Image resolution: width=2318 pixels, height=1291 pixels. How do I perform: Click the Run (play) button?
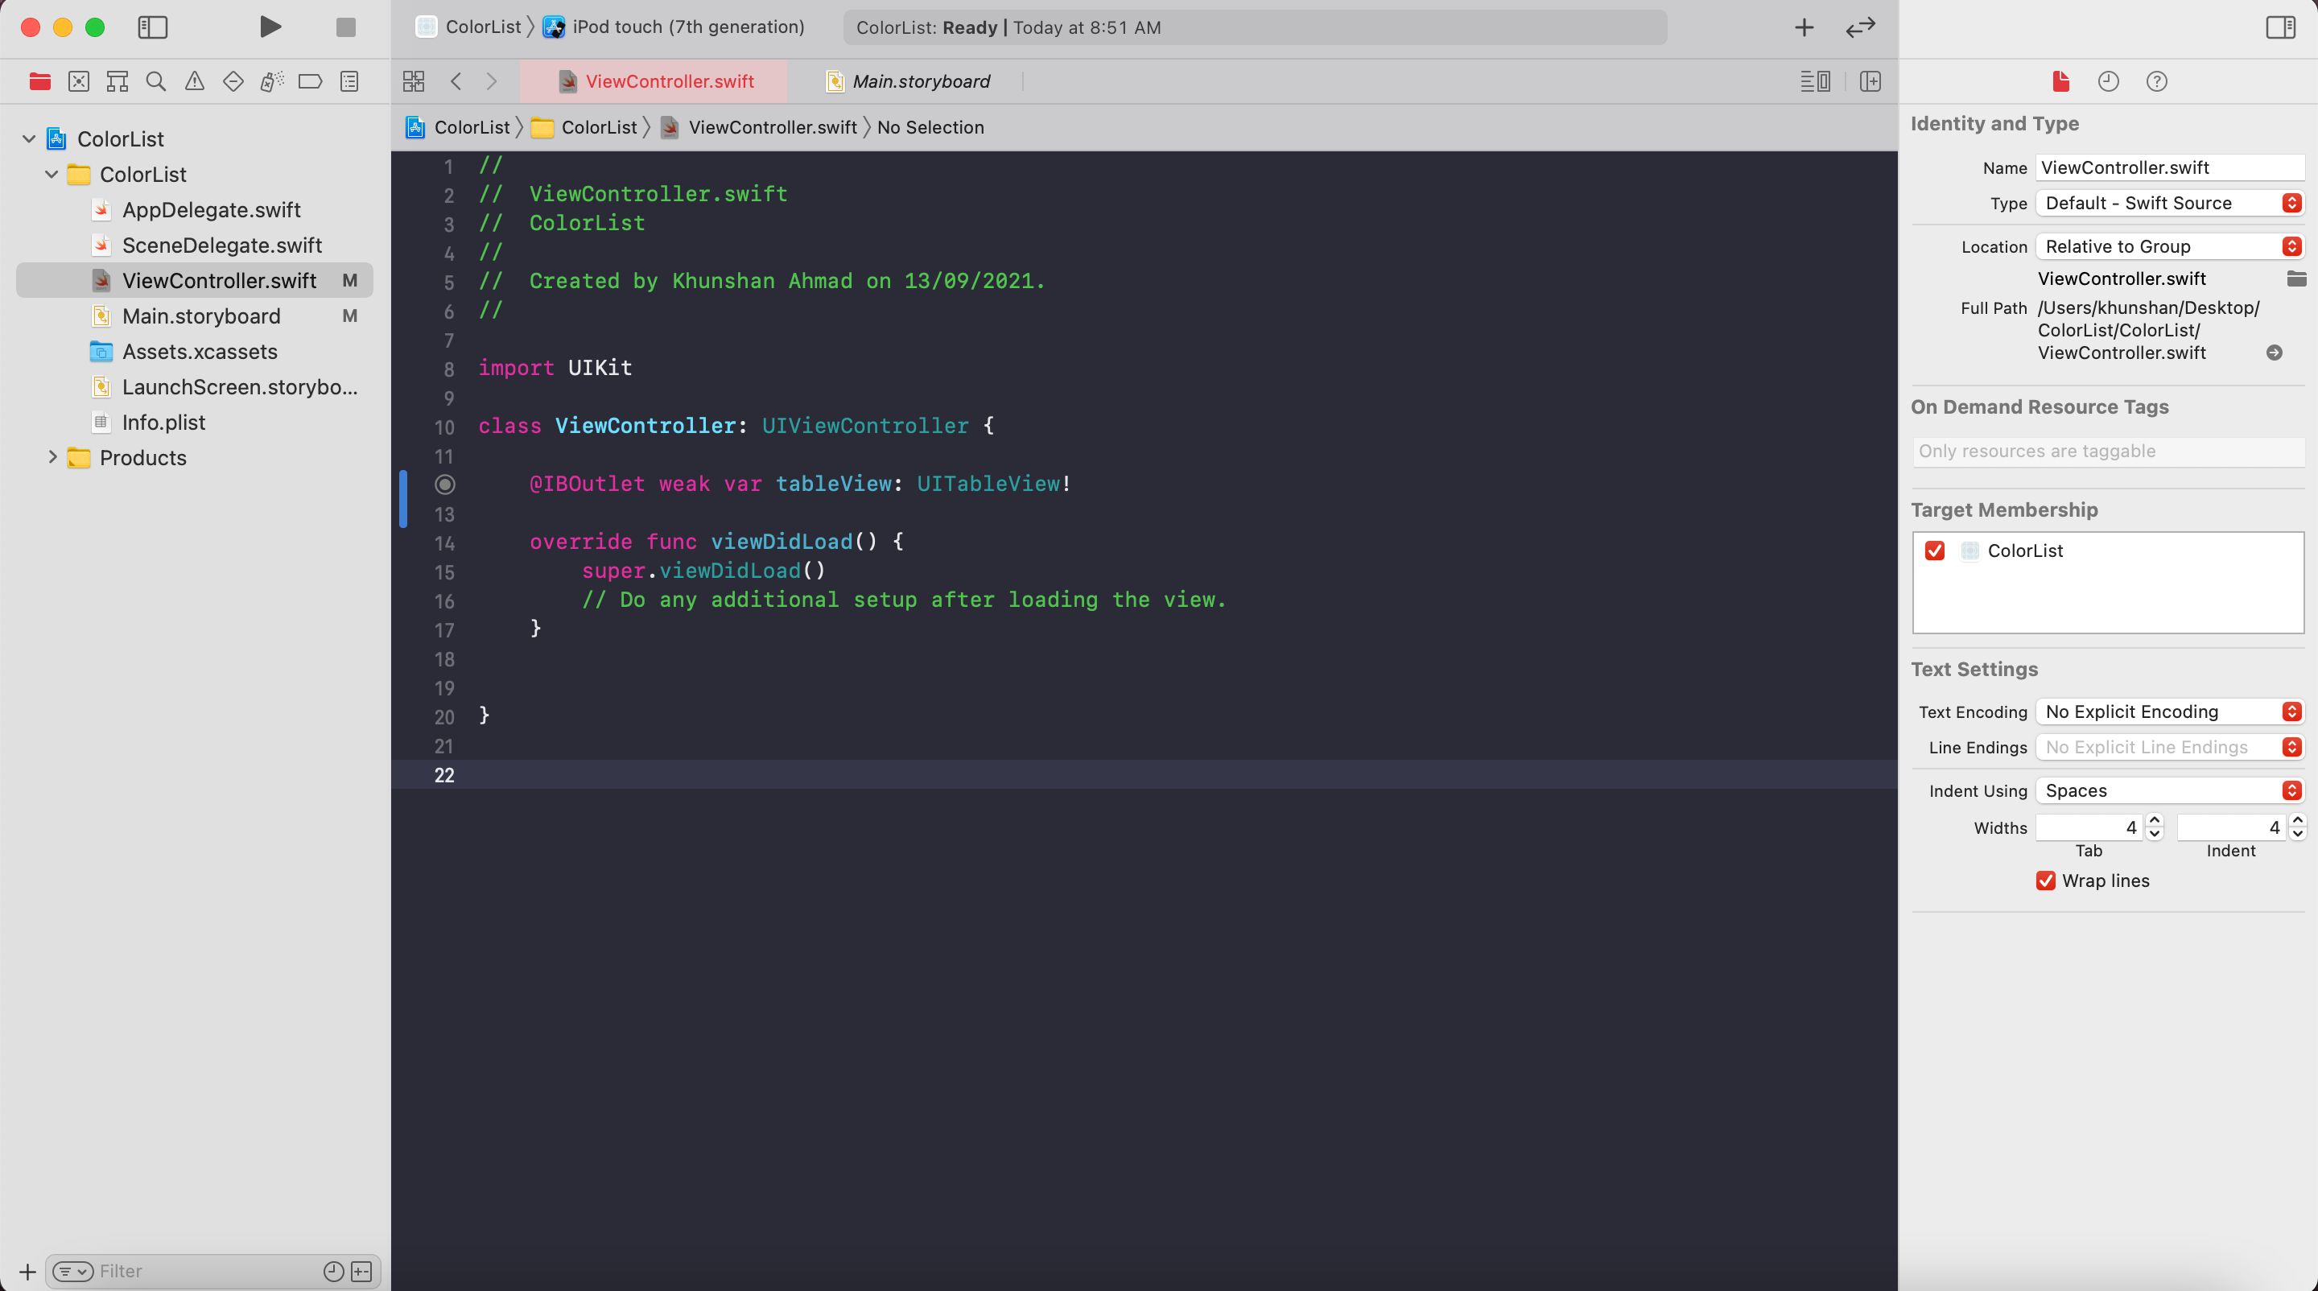270,27
